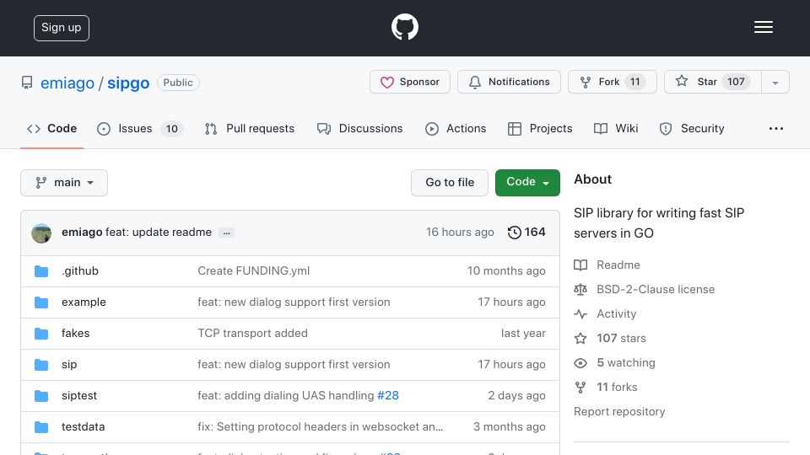Switch to the Code tab

click(x=51, y=128)
